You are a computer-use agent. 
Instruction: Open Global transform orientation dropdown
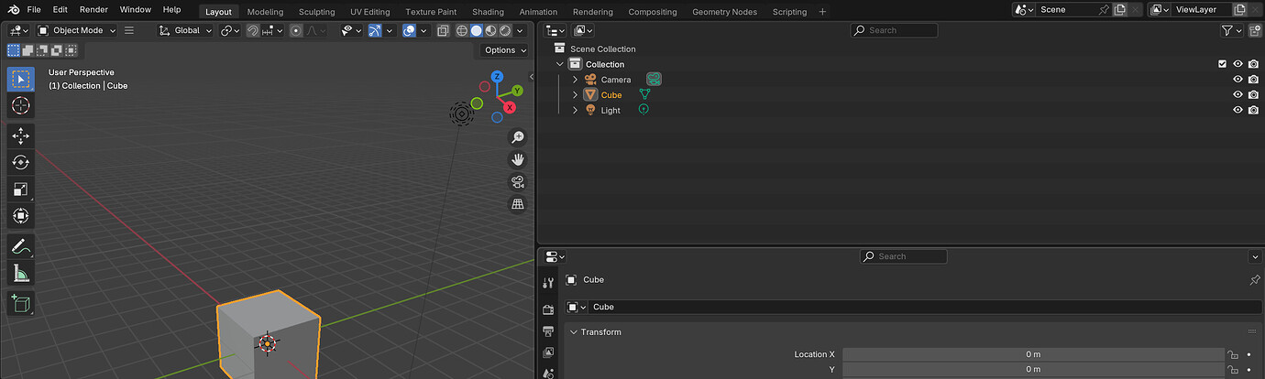coord(185,30)
